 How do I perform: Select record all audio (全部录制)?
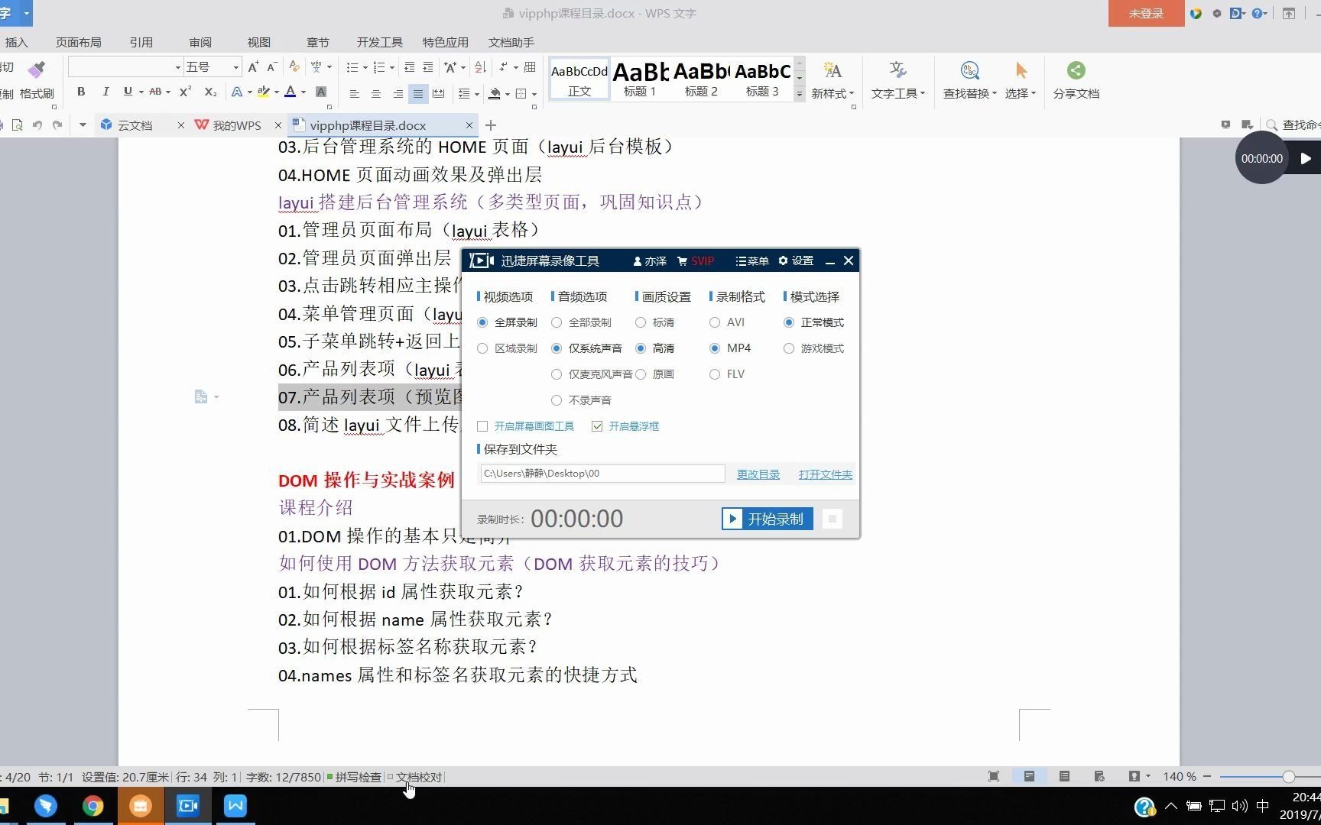click(557, 322)
